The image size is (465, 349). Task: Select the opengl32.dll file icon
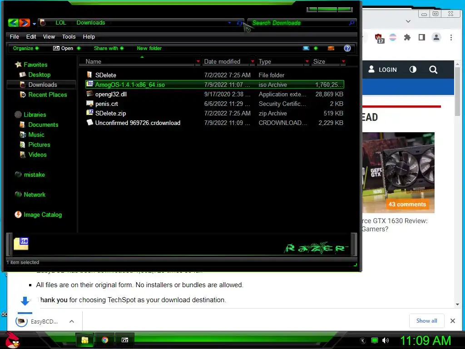(89, 94)
